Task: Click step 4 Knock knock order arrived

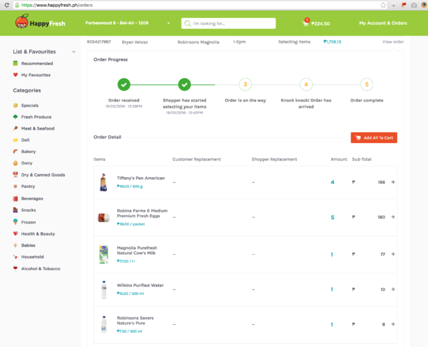Action: 306,84
